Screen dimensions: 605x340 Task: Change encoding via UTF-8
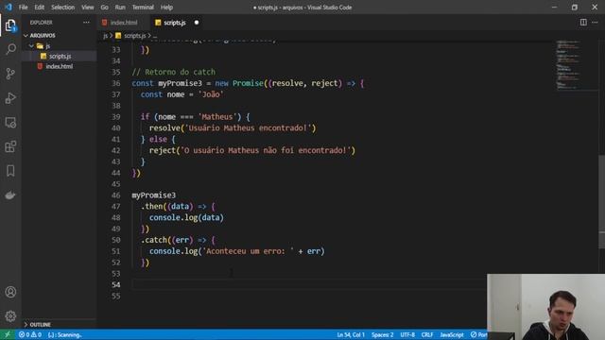point(407,334)
